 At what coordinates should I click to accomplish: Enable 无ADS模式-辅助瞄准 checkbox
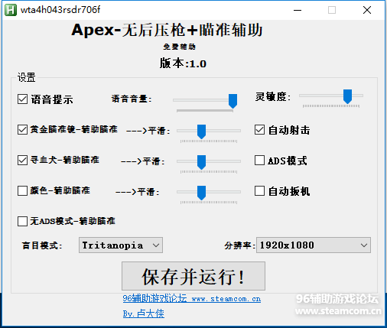[22, 221]
